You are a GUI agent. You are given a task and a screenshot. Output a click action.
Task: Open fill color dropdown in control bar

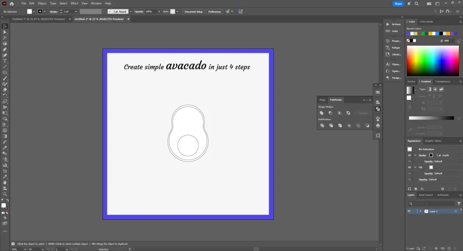[34, 11]
